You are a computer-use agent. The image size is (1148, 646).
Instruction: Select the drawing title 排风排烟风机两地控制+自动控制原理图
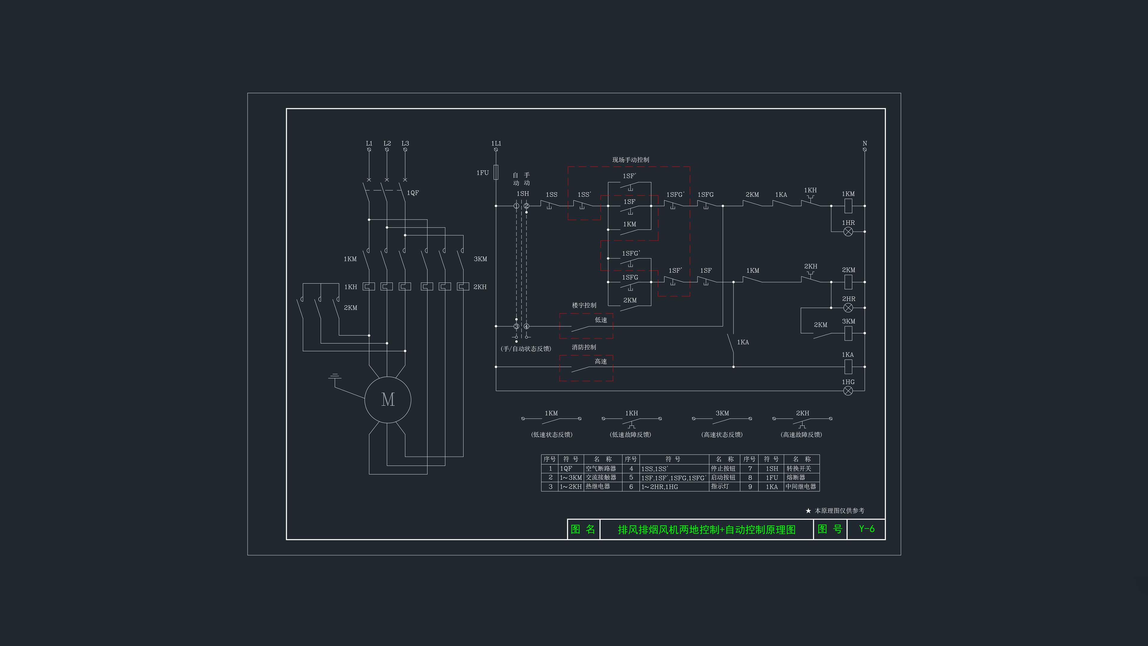tap(706, 530)
